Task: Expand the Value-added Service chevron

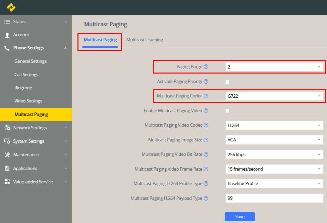Action: coord(65,182)
